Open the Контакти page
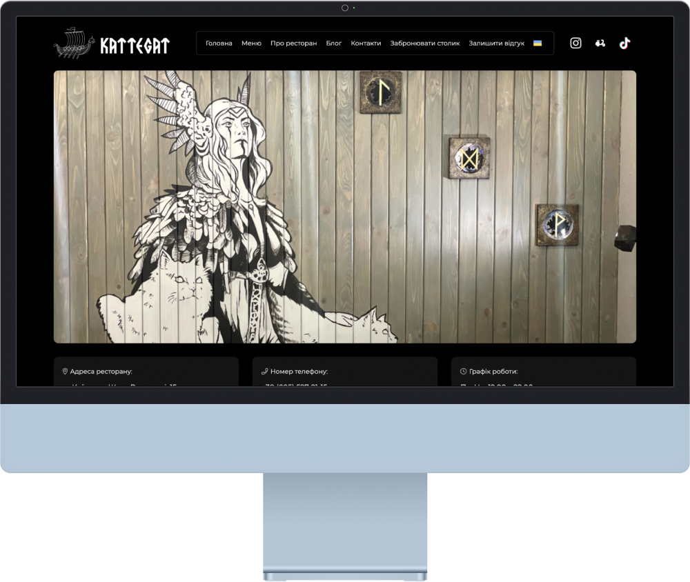This screenshot has width=690, height=582. click(366, 43)
